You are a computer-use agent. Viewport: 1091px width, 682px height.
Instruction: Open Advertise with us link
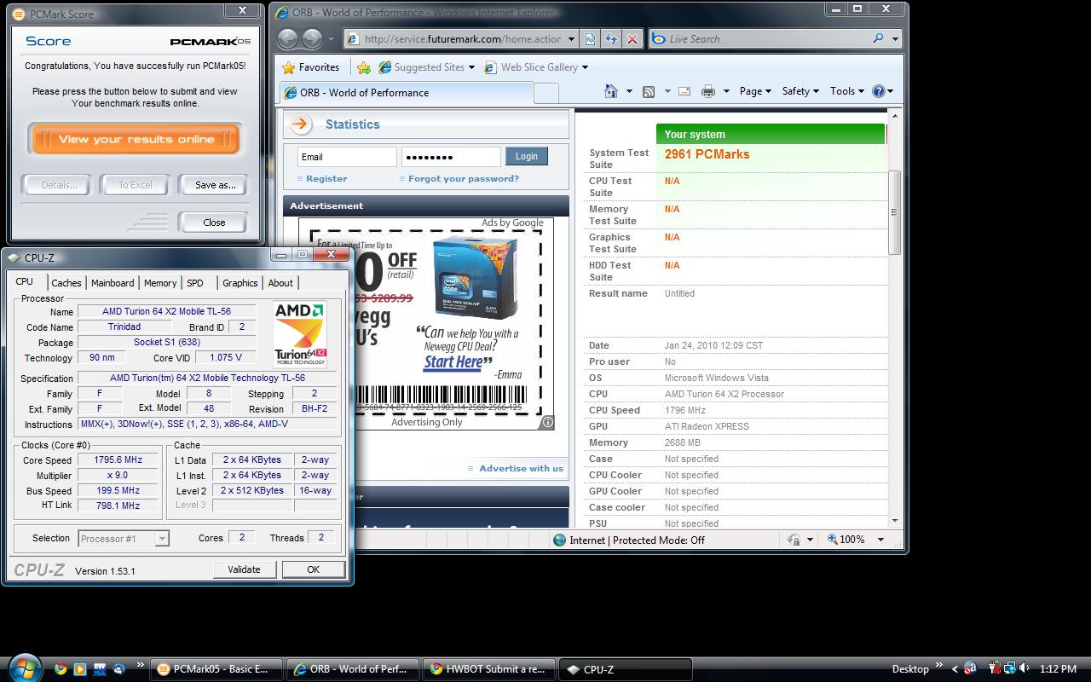tap(521, 468)
